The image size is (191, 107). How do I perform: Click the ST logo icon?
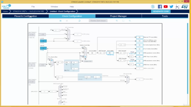[x=185, y=7]
